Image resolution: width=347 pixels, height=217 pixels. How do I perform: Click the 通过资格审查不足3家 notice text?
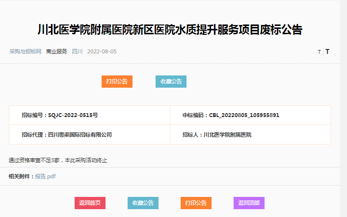point(58,160)
